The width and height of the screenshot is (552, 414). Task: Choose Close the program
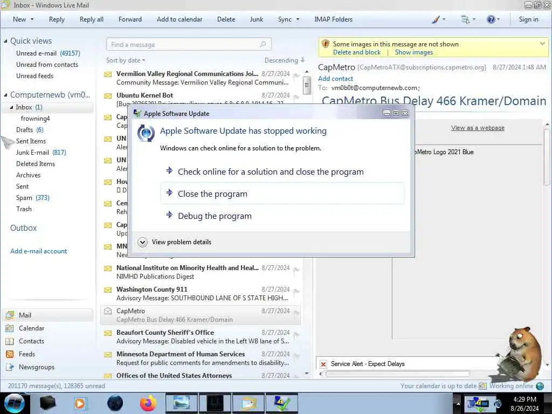pyautogui.click(x=282, y=194)
